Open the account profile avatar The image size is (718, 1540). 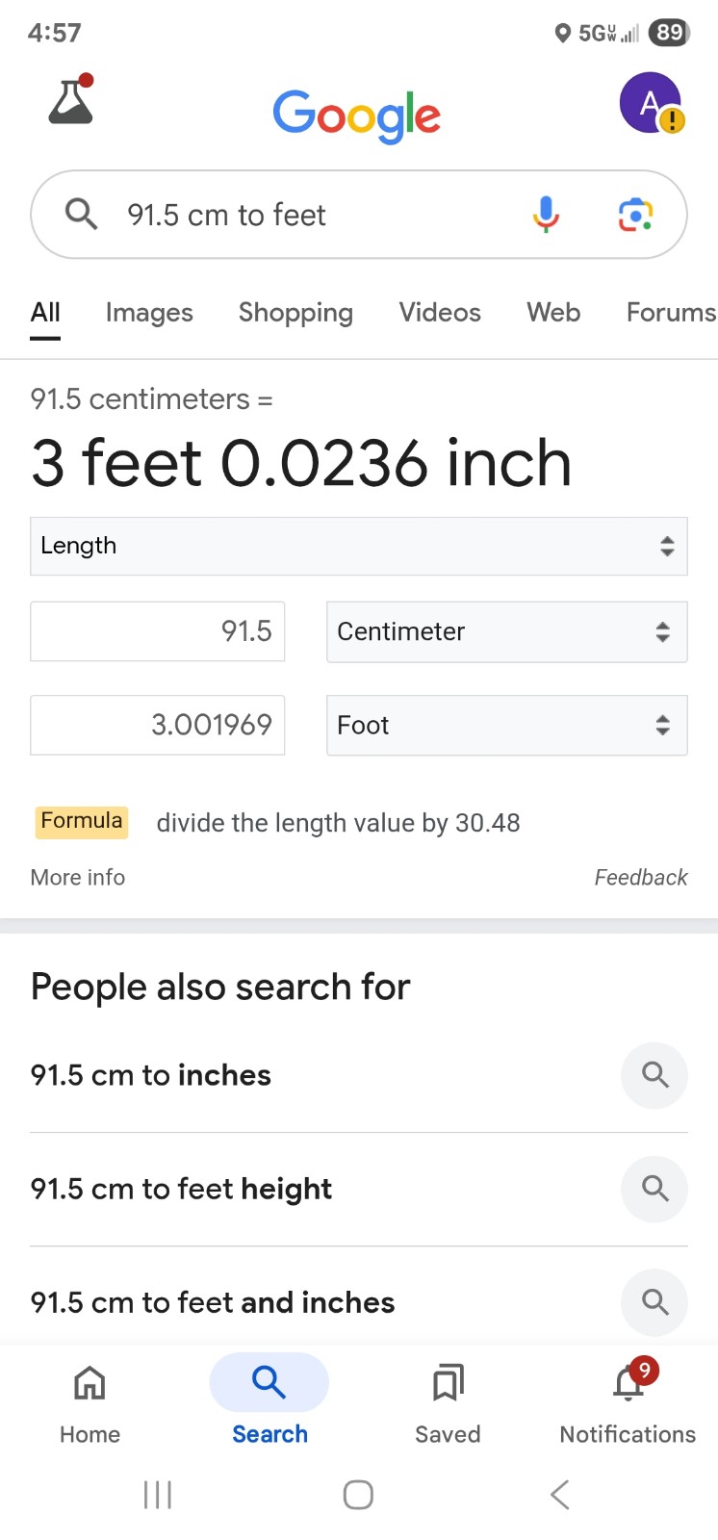(651, 103)
